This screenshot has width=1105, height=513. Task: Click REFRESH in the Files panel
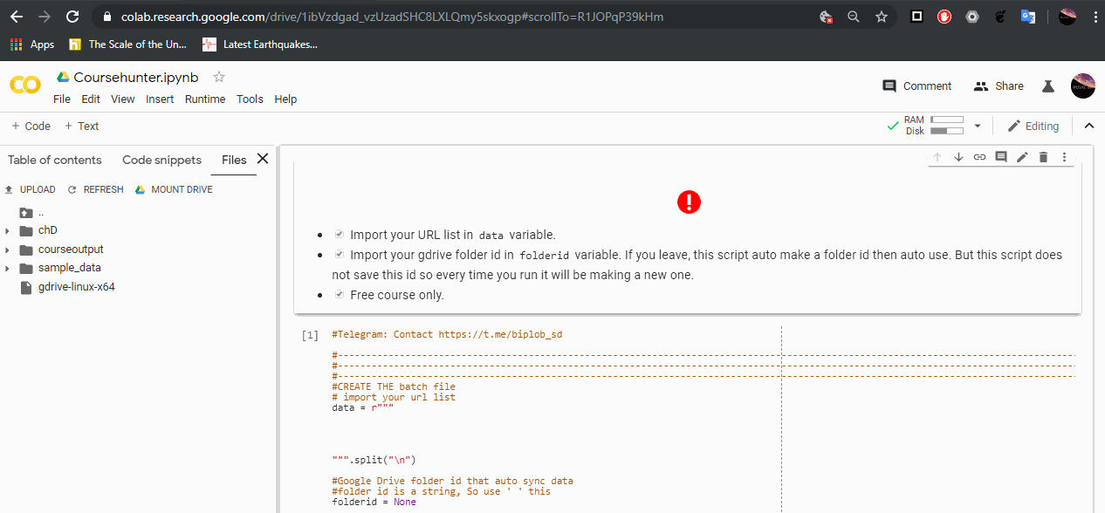tap(96, 189)
